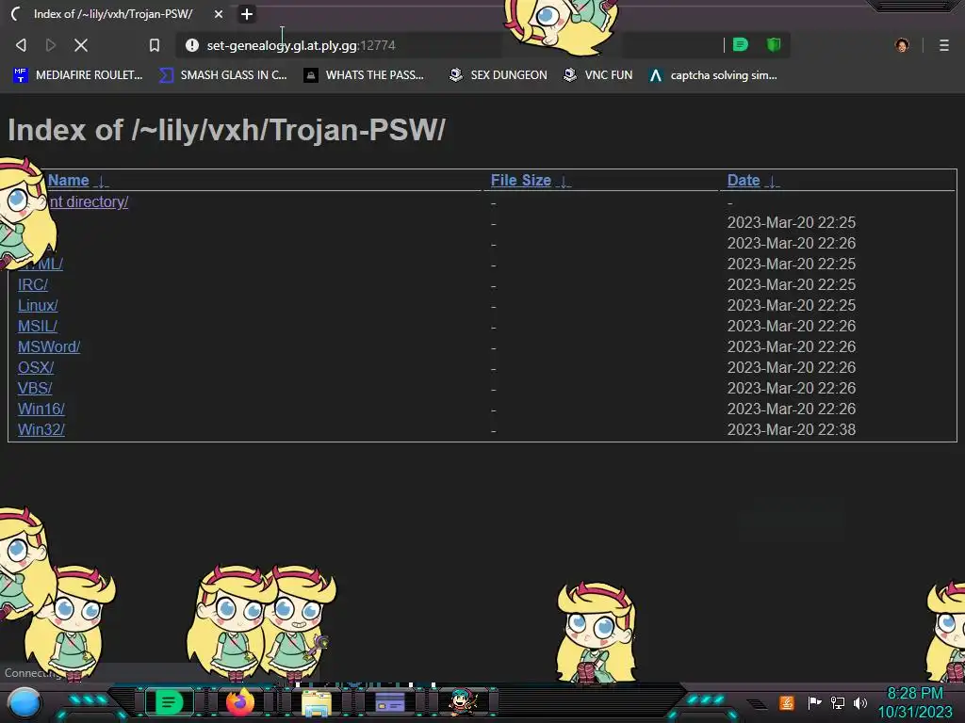Viewport: 965px width, 723px height.
Task: Go to the parent directory link
Action: click(x=88, y=201)
